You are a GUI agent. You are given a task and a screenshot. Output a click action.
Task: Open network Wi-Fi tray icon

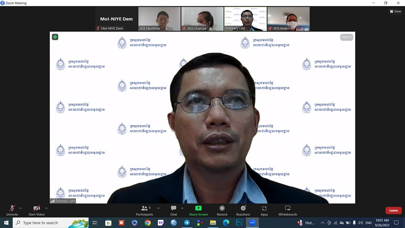tap(335, 223)
